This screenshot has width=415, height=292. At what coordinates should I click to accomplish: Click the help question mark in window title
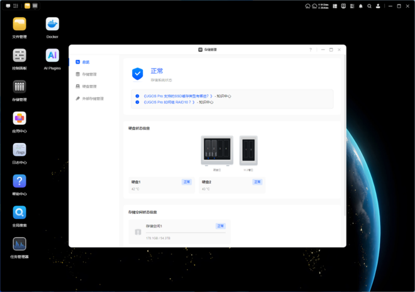[x=310, y=49]
